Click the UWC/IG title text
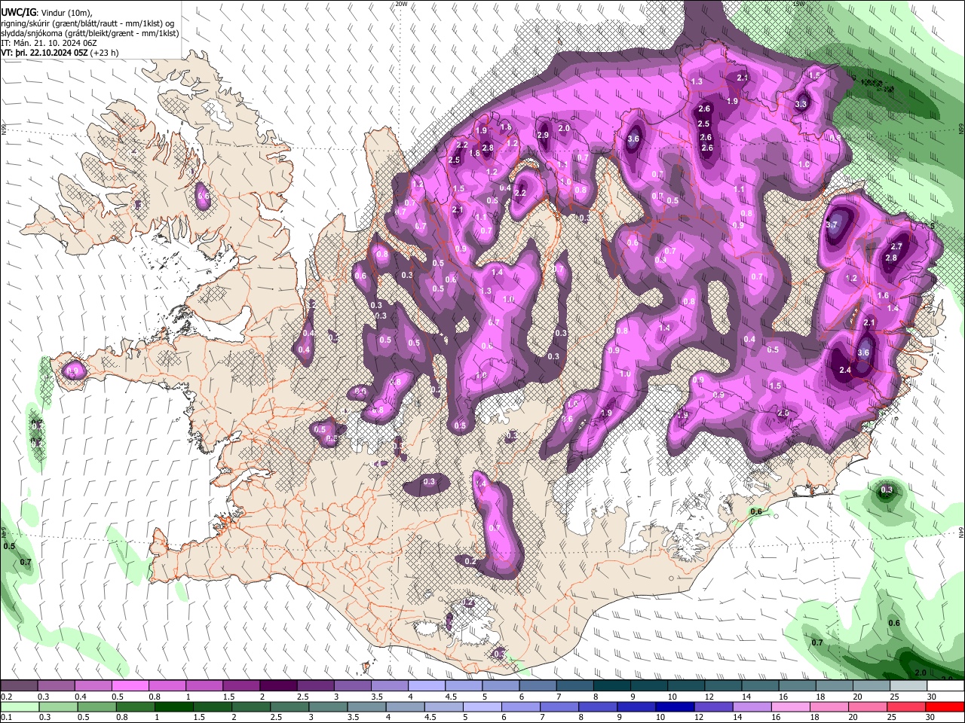Viewport: 965px width, 723px height. tap(18, 12)
